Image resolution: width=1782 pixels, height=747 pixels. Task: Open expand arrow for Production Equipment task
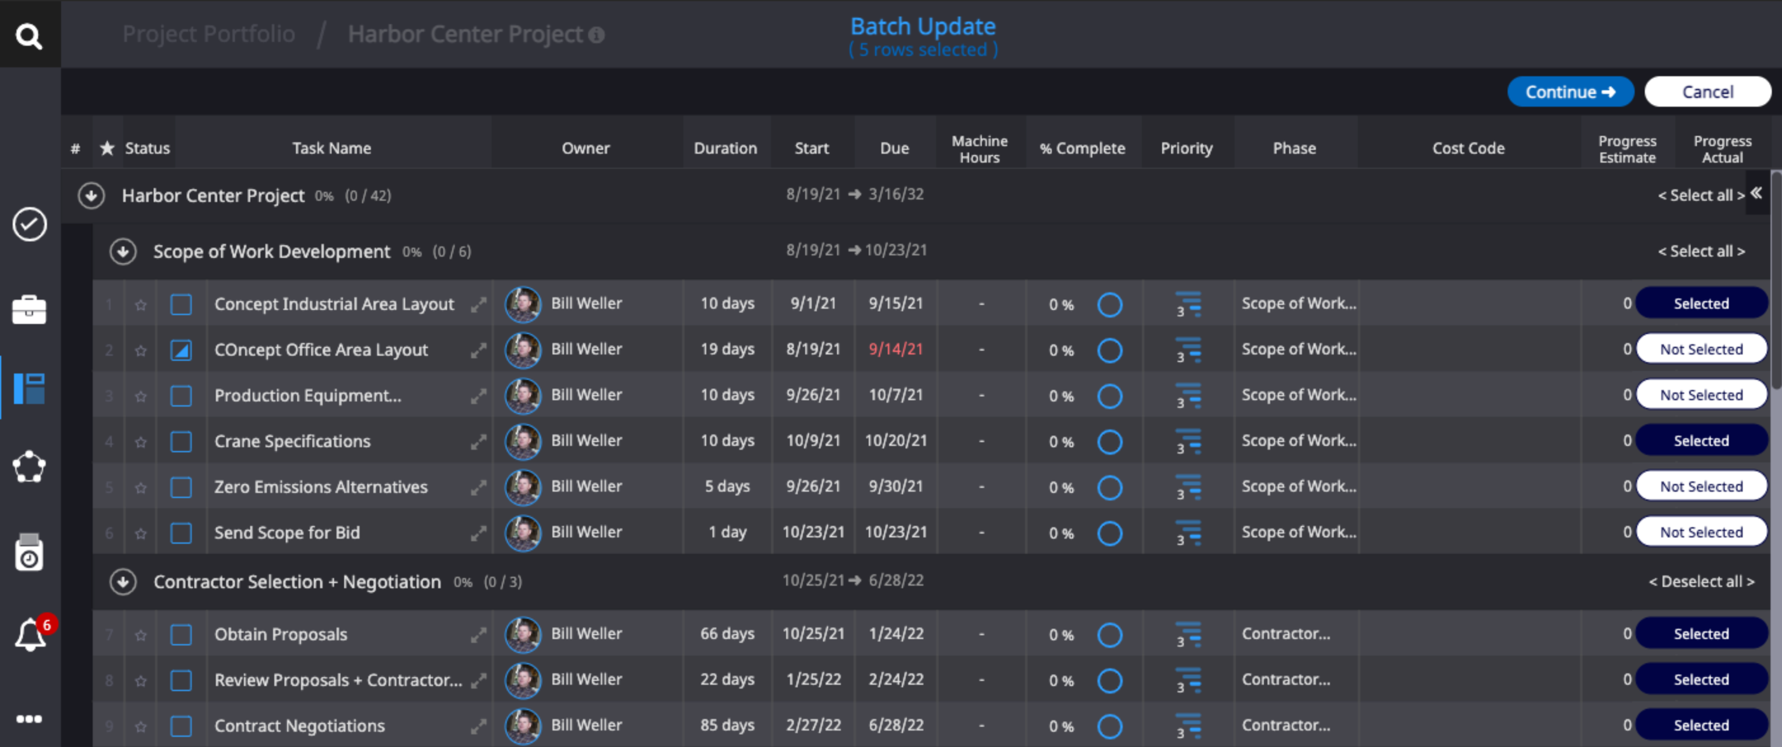pyautogui.click(x=478, y=396)
